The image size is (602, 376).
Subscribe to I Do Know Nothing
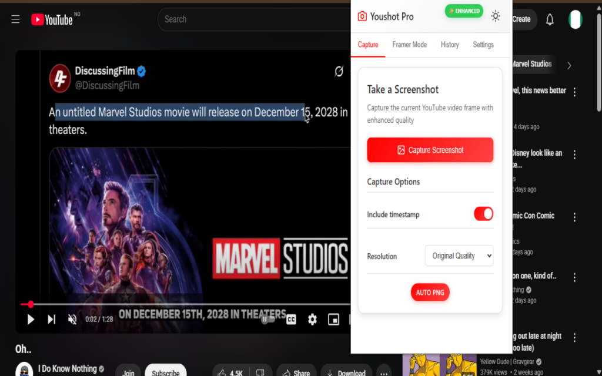(x=165, y=372)
